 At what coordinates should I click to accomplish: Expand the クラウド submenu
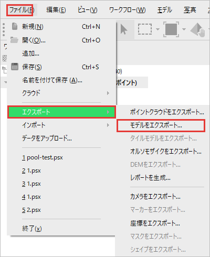(x=61, y=93)
